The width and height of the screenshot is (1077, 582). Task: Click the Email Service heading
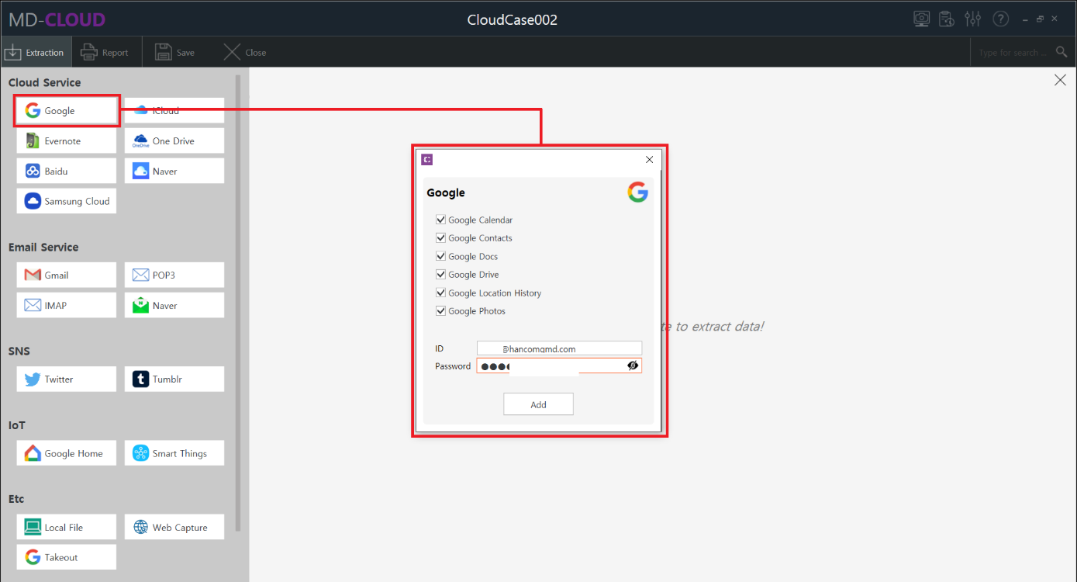click(43, 247)
